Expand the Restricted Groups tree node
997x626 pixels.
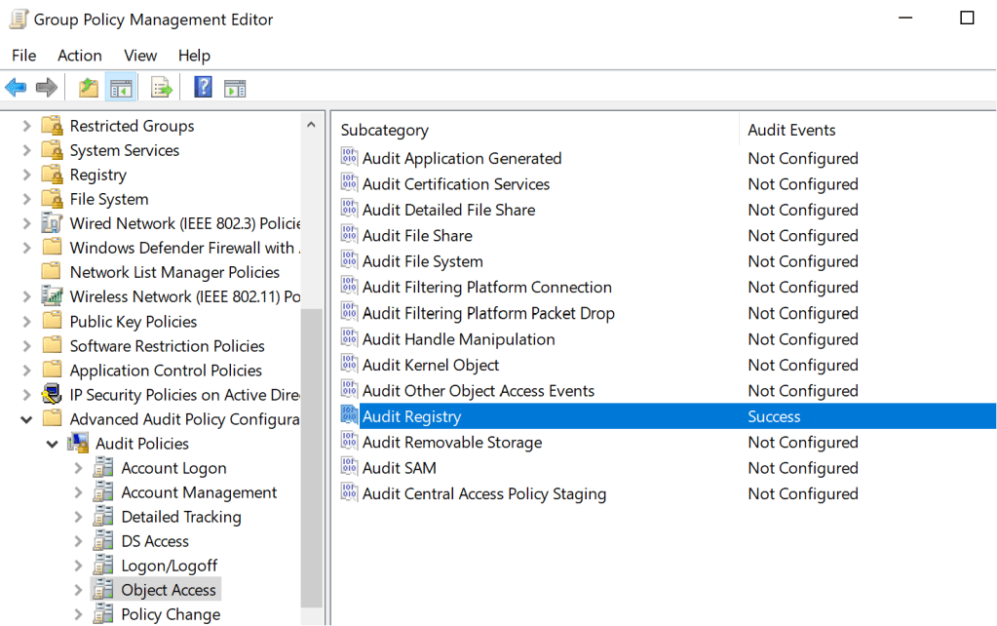(27, 126)
